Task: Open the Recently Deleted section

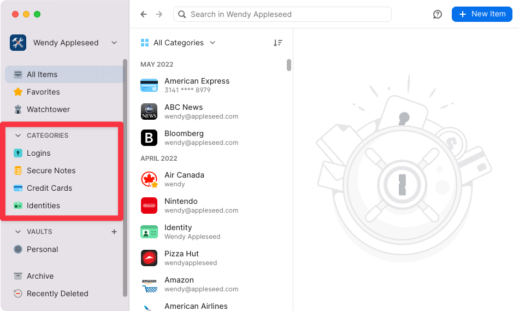Action: point(57,294)
